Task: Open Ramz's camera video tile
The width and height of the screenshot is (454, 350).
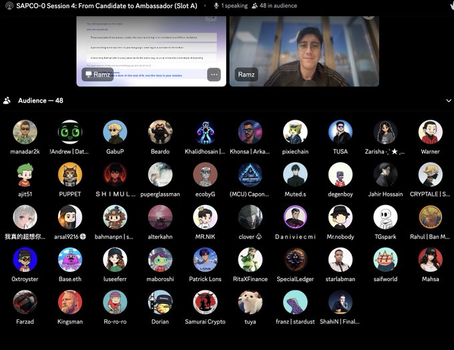Action: pos(304,51)
